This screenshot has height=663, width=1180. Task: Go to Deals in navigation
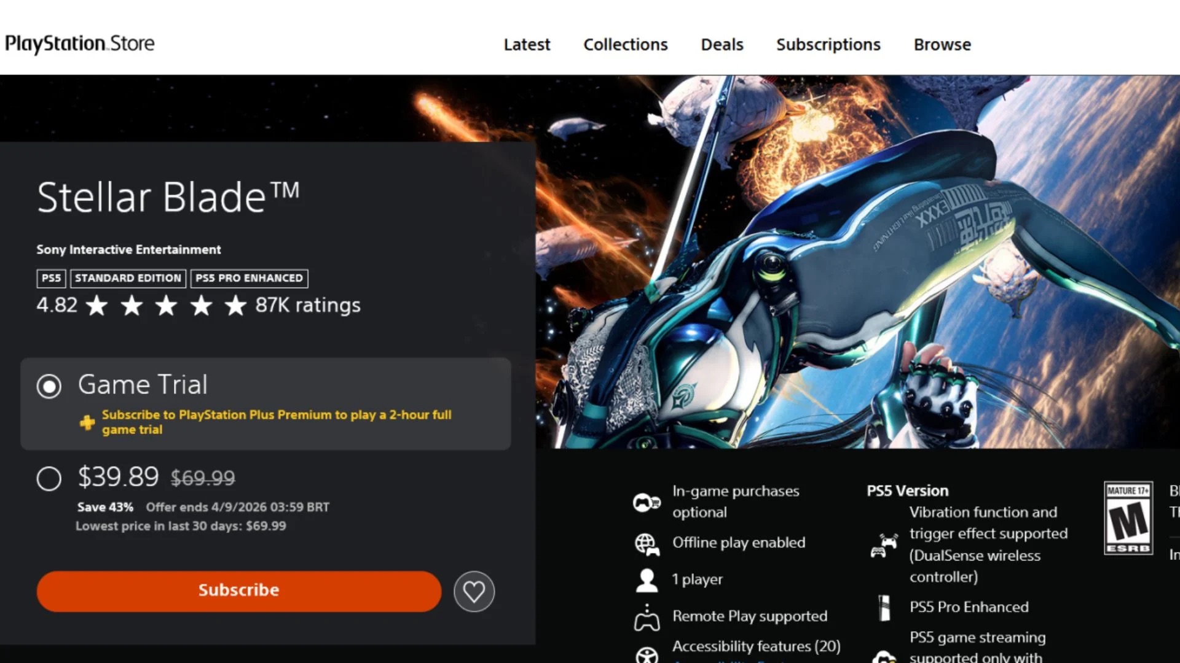tap(722, 45)
